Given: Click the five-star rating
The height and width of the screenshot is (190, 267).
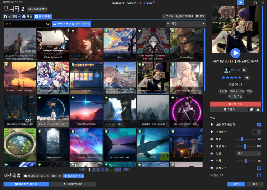Looking at the screenshot, I should tap(231, 78).
